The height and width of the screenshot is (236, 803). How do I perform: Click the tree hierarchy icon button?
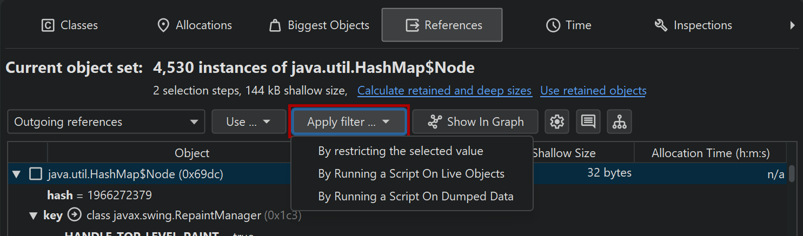coord(619,122)
